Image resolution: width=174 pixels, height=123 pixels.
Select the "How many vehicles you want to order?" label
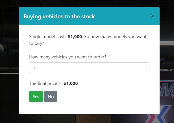tap(68, 57)
